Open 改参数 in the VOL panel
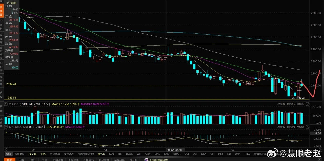 [281, 104]
